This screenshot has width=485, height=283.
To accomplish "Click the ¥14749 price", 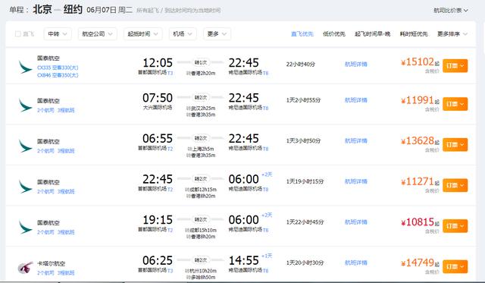I will pos(418,263).
